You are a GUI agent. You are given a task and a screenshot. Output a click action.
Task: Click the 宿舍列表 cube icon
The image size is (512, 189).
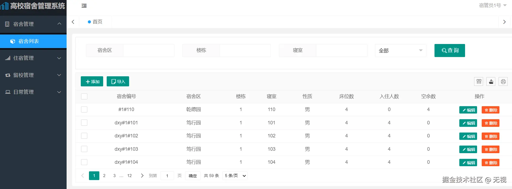pyautogui.click(x=13, y=41)
